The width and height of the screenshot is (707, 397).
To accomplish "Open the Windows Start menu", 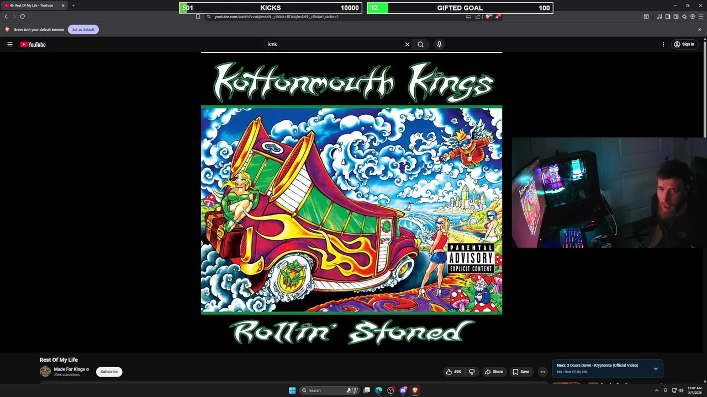I will pos(292,390).
